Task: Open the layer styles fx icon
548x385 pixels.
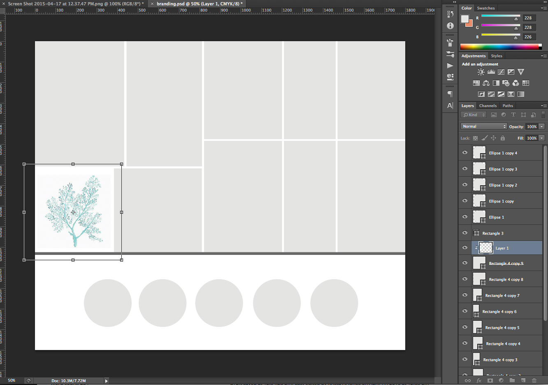Action: click(479, 381)
